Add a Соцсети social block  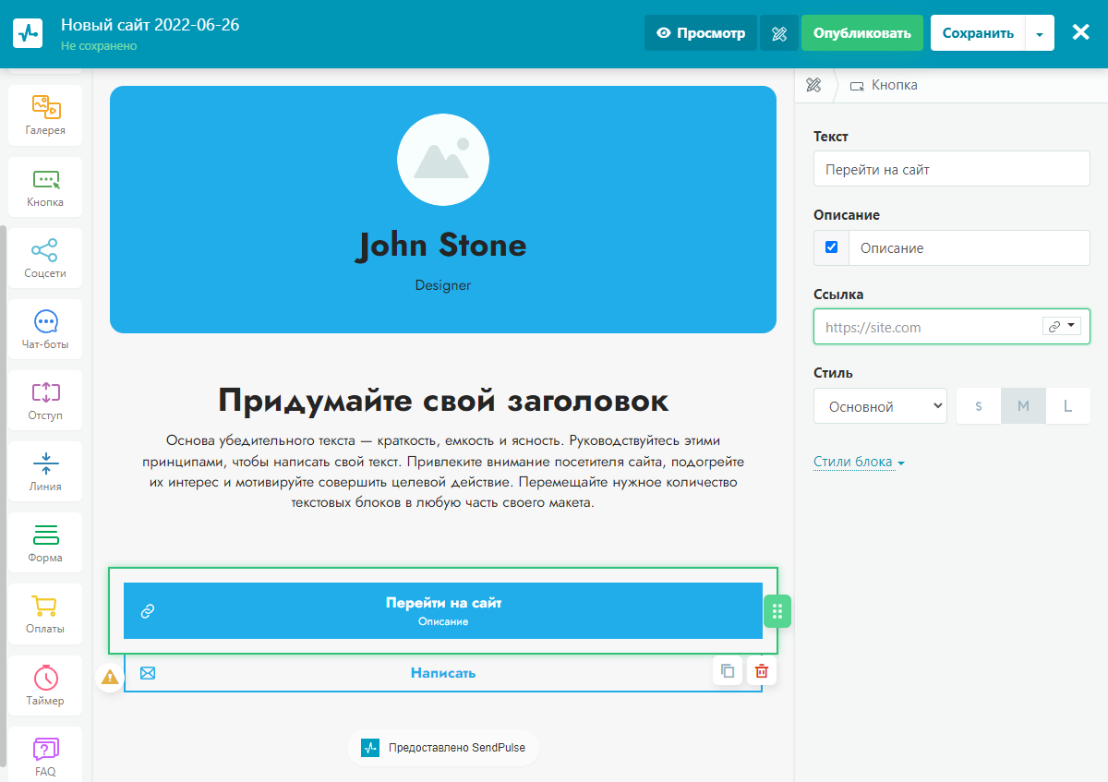tap(45, 258)
